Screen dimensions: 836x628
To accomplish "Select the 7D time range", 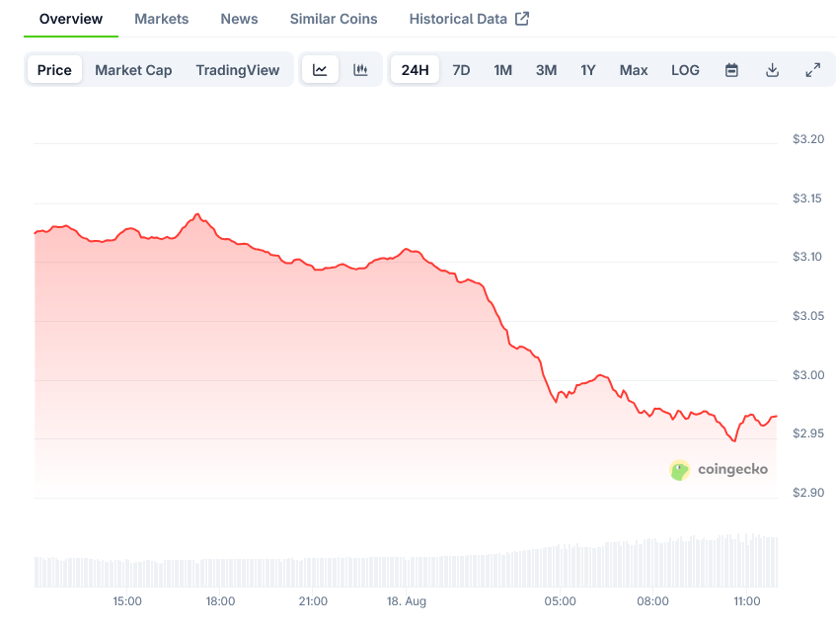I will (461, 70).
